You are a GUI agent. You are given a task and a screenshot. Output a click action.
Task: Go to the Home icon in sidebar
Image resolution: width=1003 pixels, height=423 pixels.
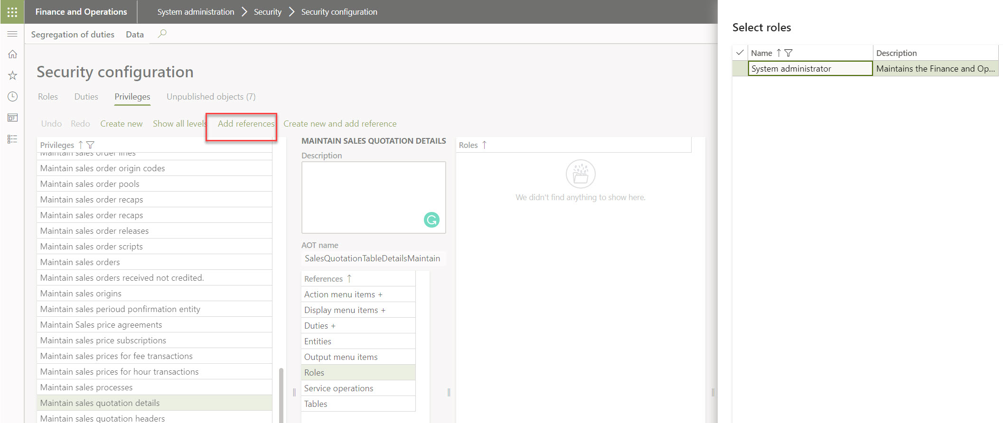[x=12, y=55]
